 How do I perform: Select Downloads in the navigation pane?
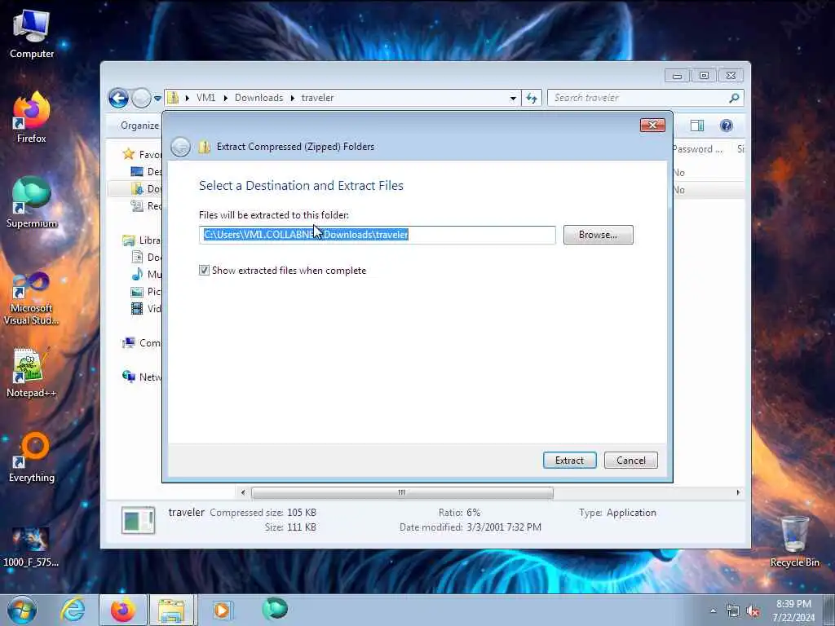pos(146,188)
